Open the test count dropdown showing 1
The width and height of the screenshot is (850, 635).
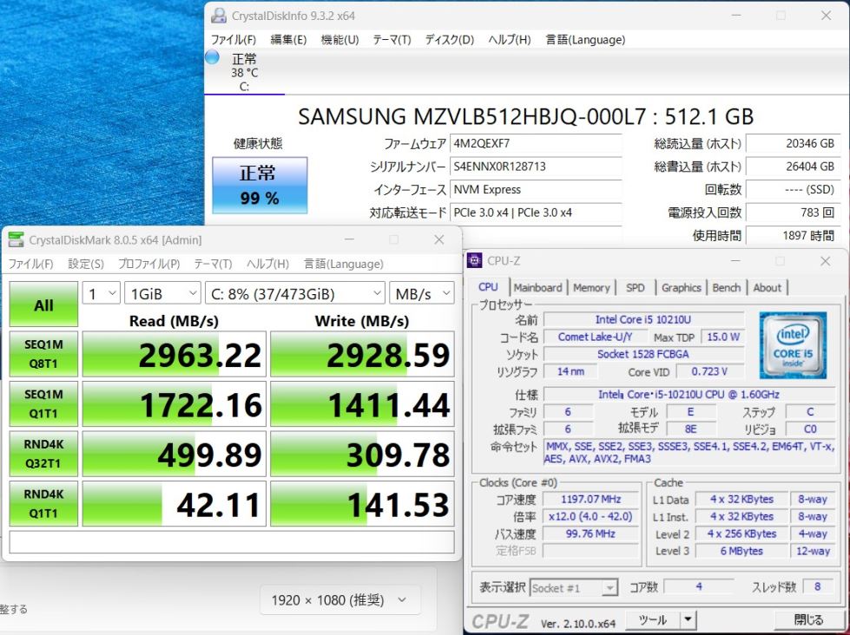point(102,293)
